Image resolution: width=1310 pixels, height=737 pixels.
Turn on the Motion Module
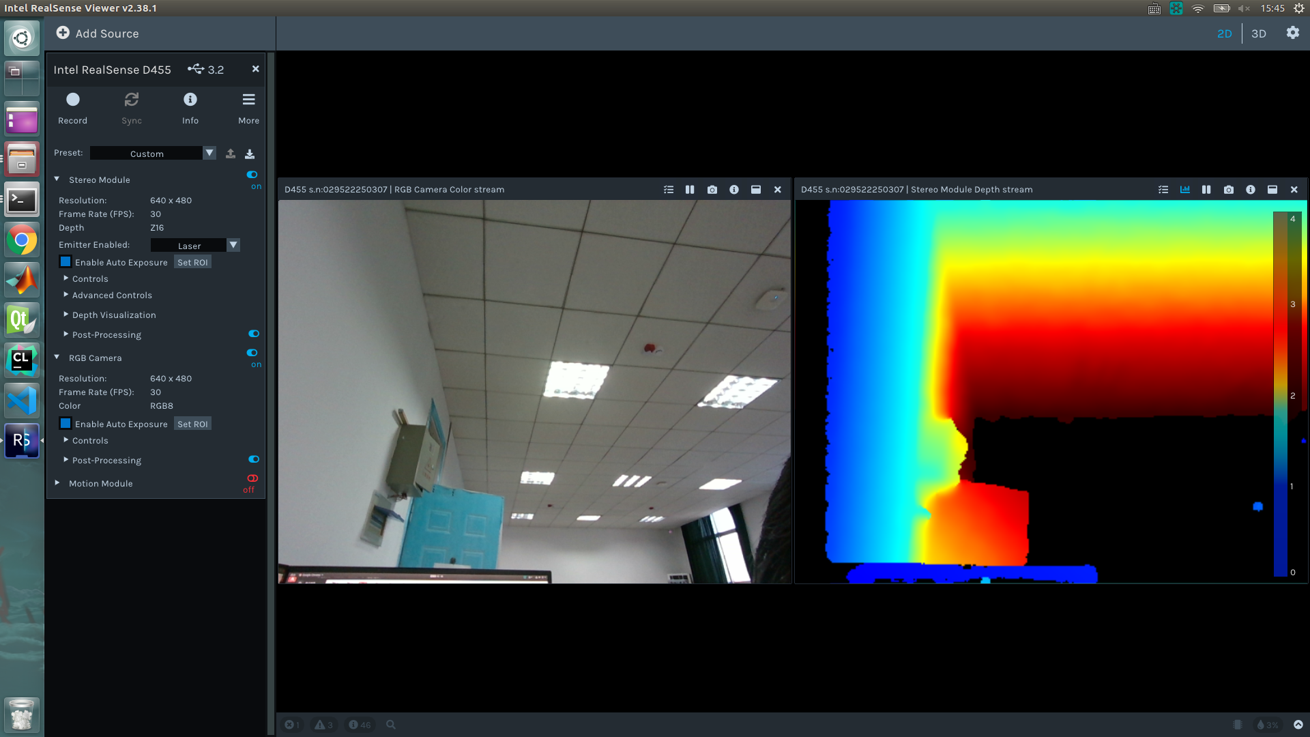[x=252, y=478]
